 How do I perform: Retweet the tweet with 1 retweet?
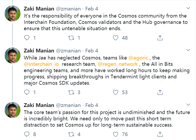coord(71,38)
